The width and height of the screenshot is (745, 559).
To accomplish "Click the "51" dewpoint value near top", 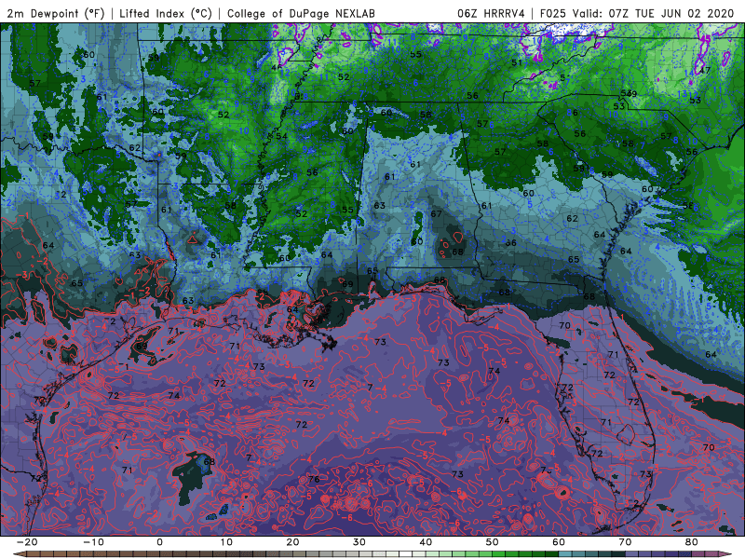I will [x=517, y=62].
